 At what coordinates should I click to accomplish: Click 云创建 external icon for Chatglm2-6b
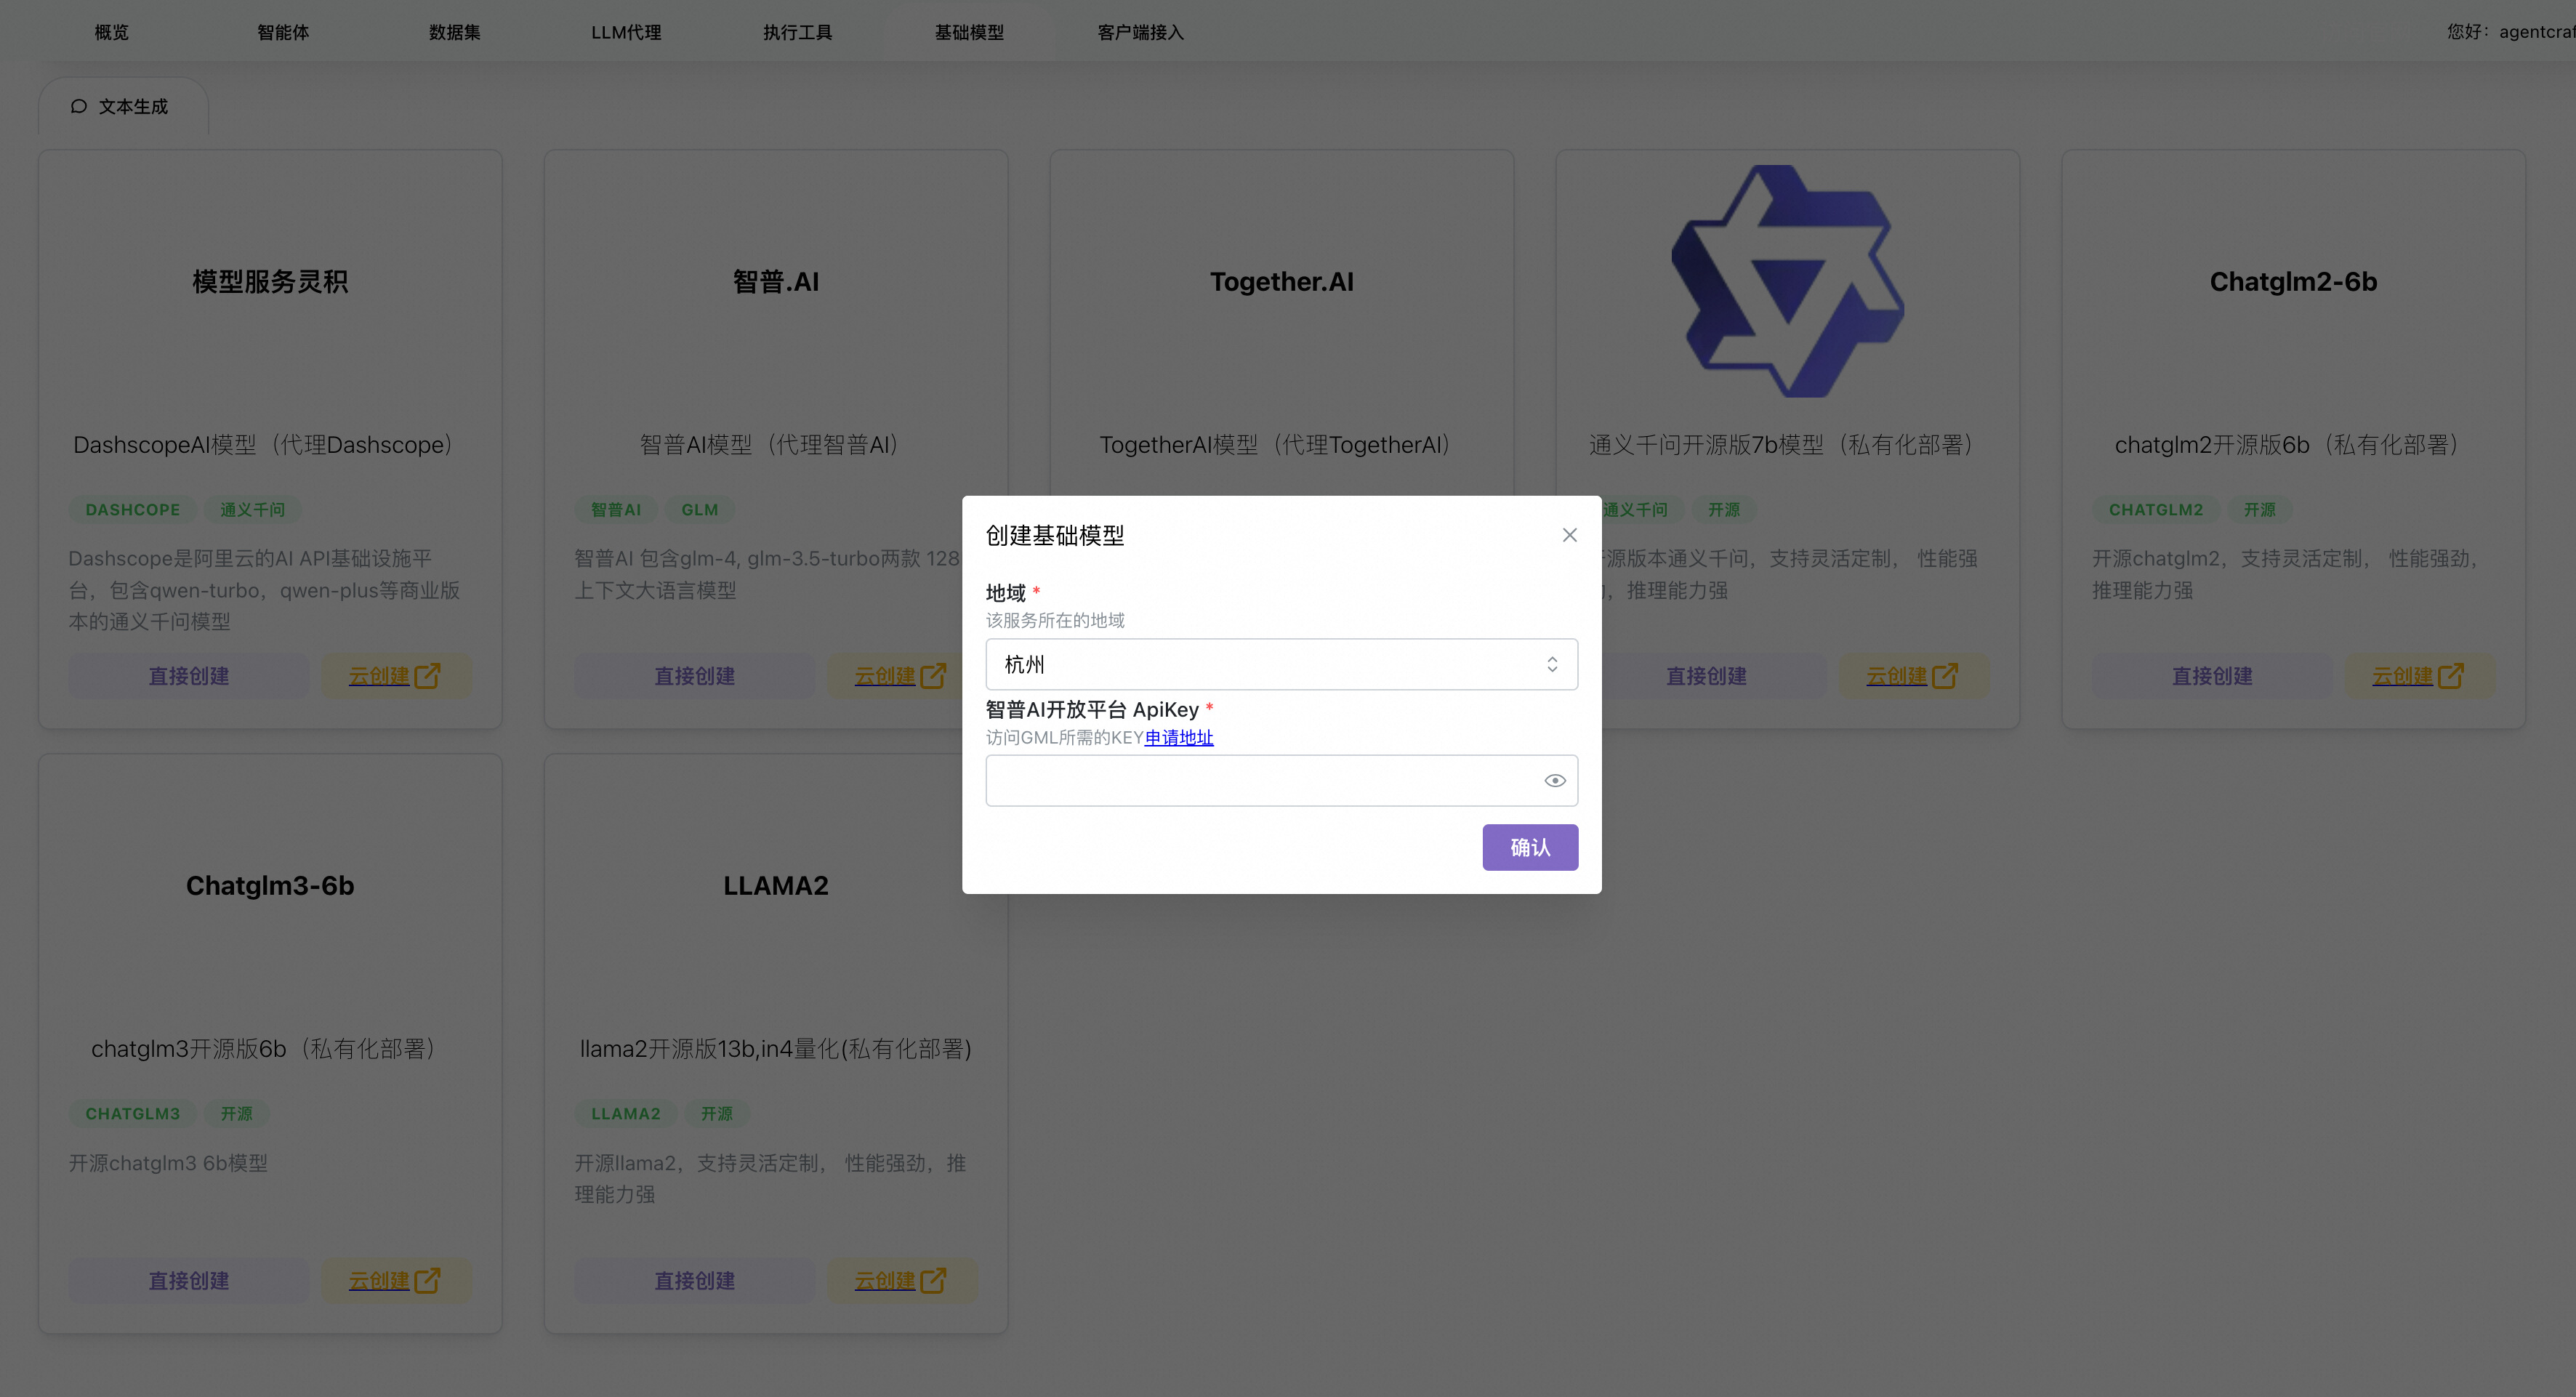click(x=2450, y=676)
